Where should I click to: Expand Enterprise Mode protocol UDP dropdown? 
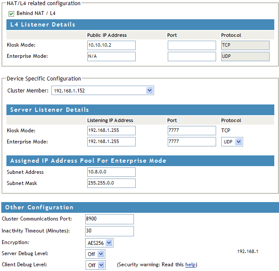point(232,142)
